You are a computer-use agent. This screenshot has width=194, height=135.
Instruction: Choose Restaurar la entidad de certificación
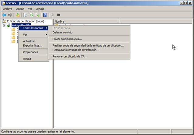click(x=76, y=50)
